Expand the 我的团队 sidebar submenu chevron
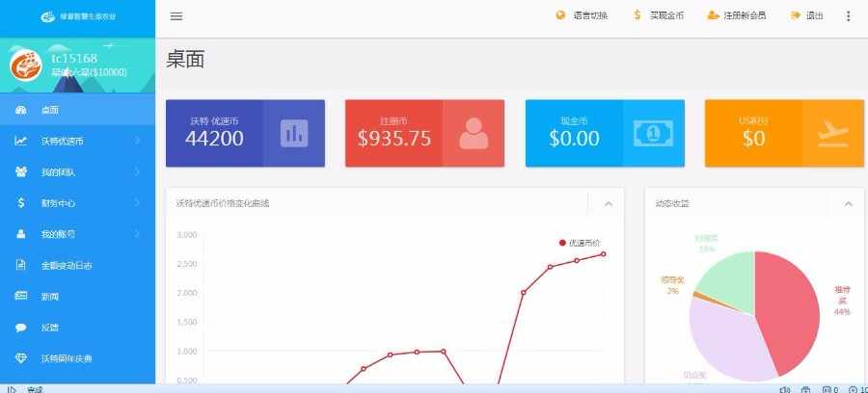 (x=137, y=171)
